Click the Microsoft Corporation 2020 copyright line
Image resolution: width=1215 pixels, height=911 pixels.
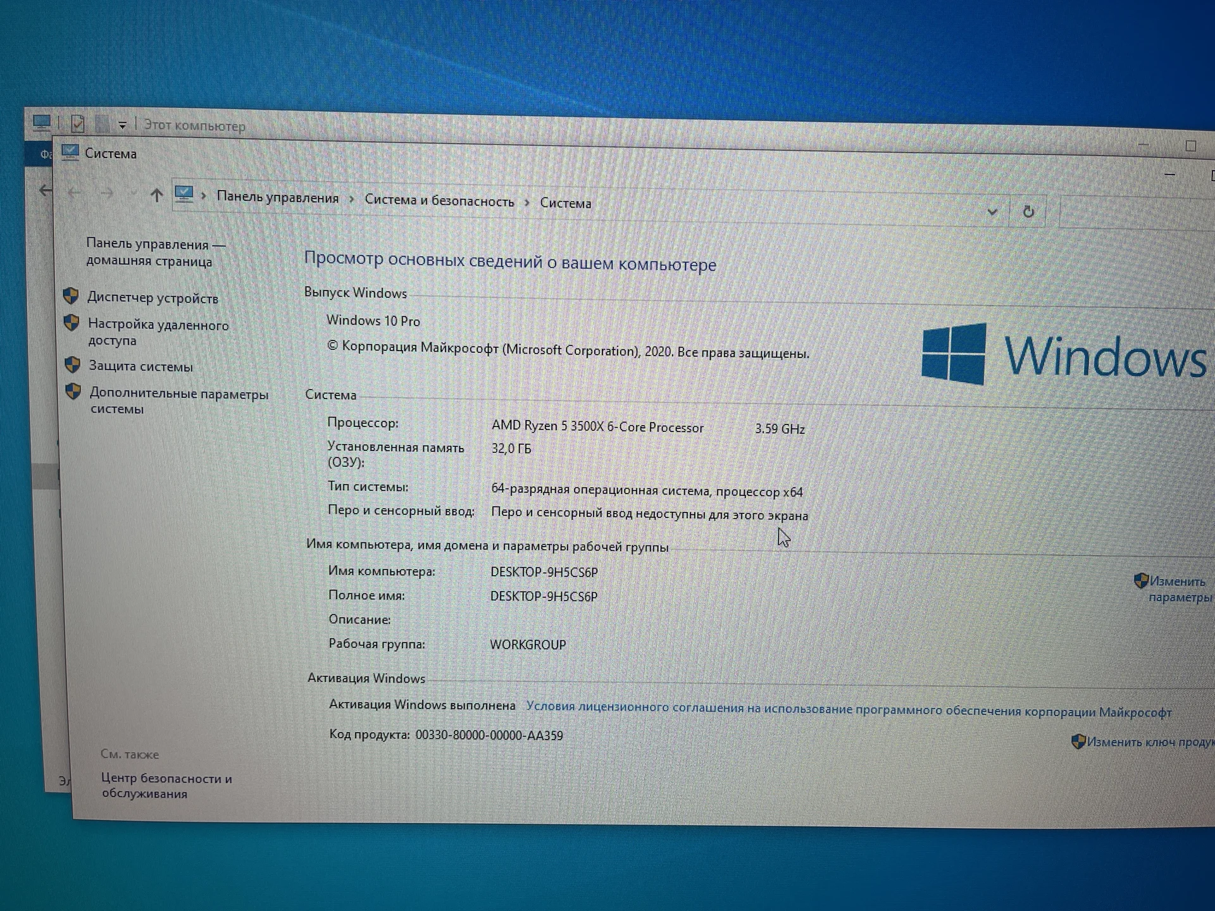[x=568, y=350]
